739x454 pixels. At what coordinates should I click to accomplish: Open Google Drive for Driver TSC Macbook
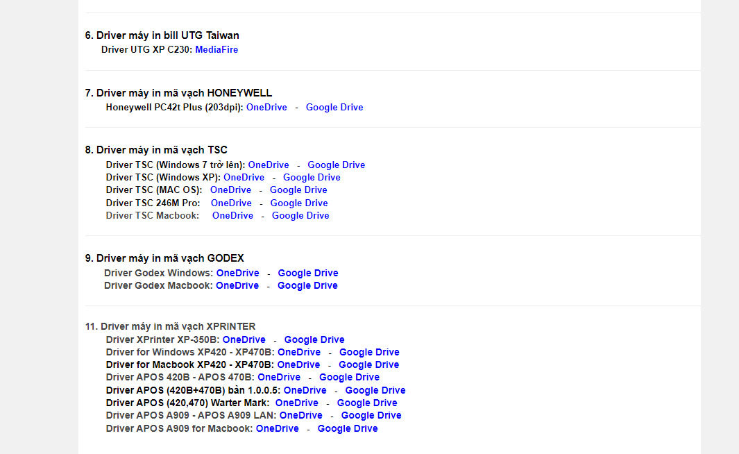(x=300, y=215)
